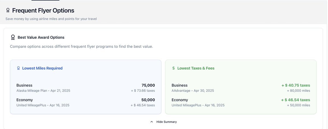The image size is (328, 129).
Task: Click the Best Value Award Options title
Action: coord(41,37)
